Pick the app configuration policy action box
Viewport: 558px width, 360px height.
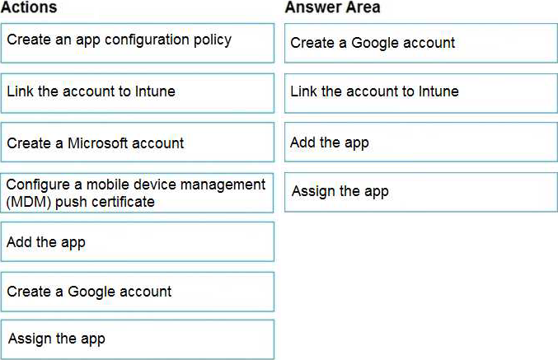click(137, 43)
